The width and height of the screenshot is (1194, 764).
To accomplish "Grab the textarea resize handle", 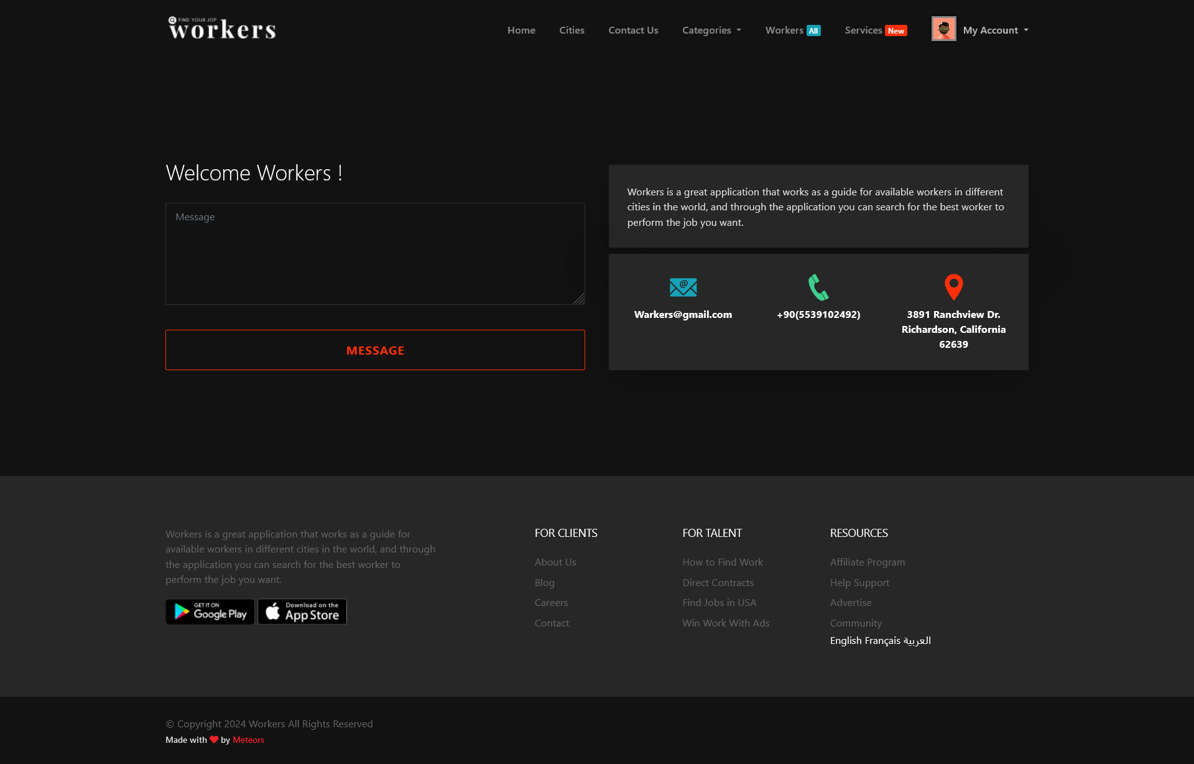I will pos(580,299).
